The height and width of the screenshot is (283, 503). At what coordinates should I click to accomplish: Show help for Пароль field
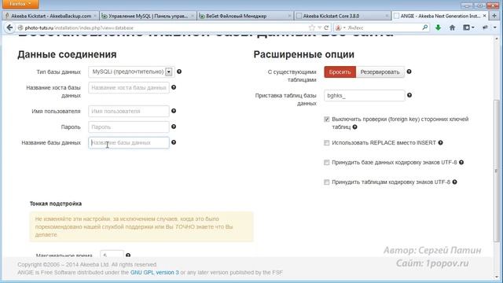coord(174,127)
